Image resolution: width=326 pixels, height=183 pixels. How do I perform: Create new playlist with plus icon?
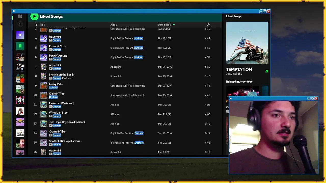click(20, 24)
